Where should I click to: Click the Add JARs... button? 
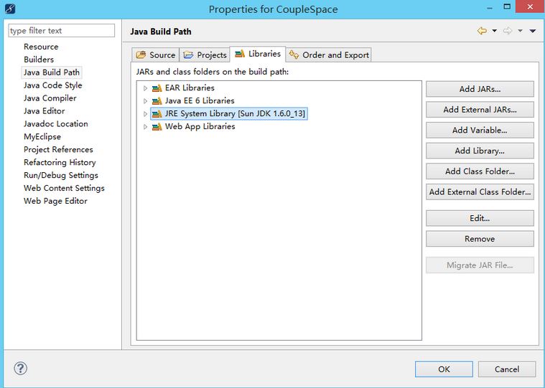[x=480, y=89]
